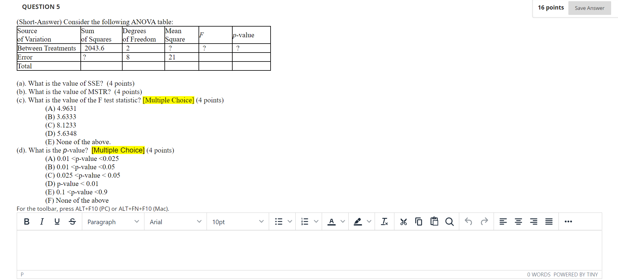Viewport: 618px width, 280px height.
Task: Expand text color picker arrow
Action: pos(343,221)
